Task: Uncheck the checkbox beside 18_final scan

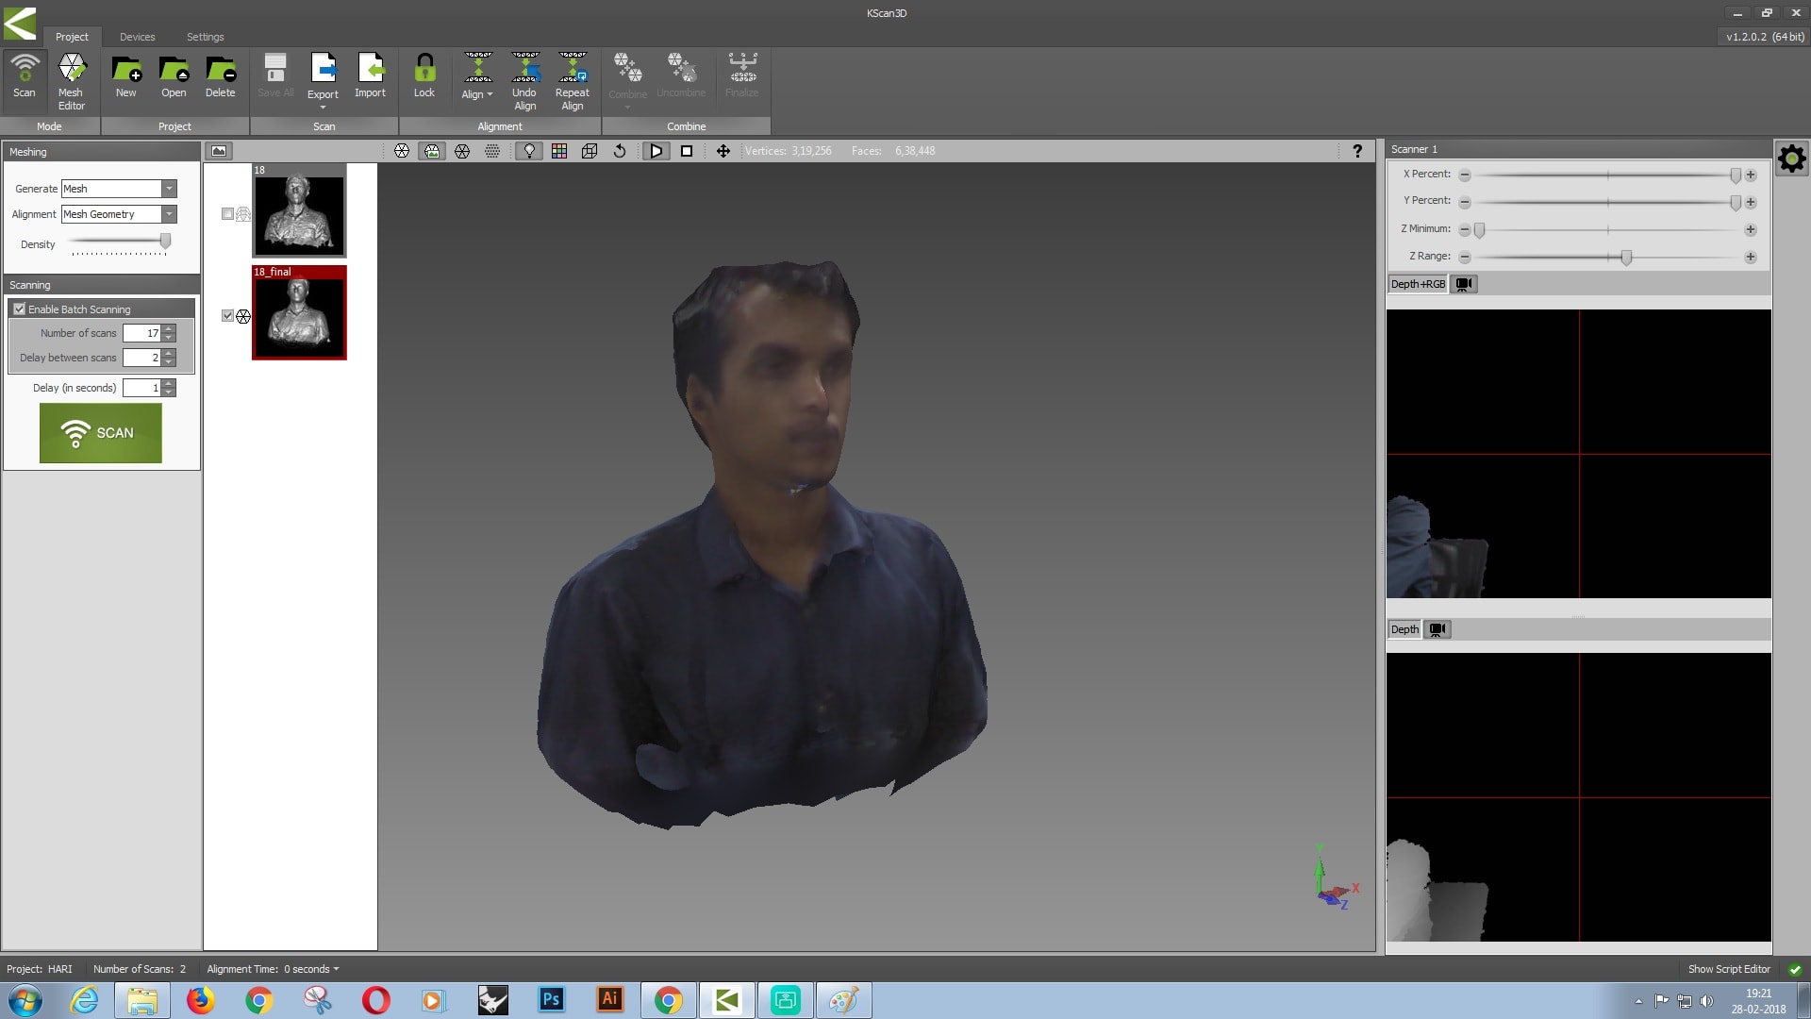Action: coord(227,316)
